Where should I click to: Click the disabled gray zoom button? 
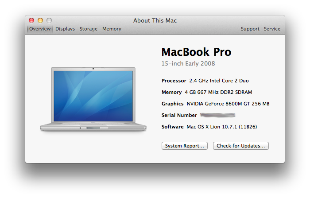point(49,20)
